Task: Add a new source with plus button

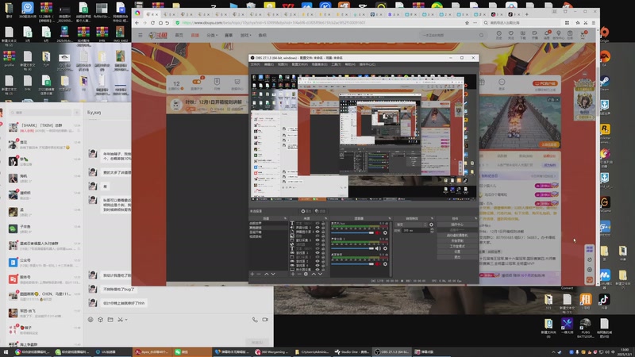Action: 293,274
